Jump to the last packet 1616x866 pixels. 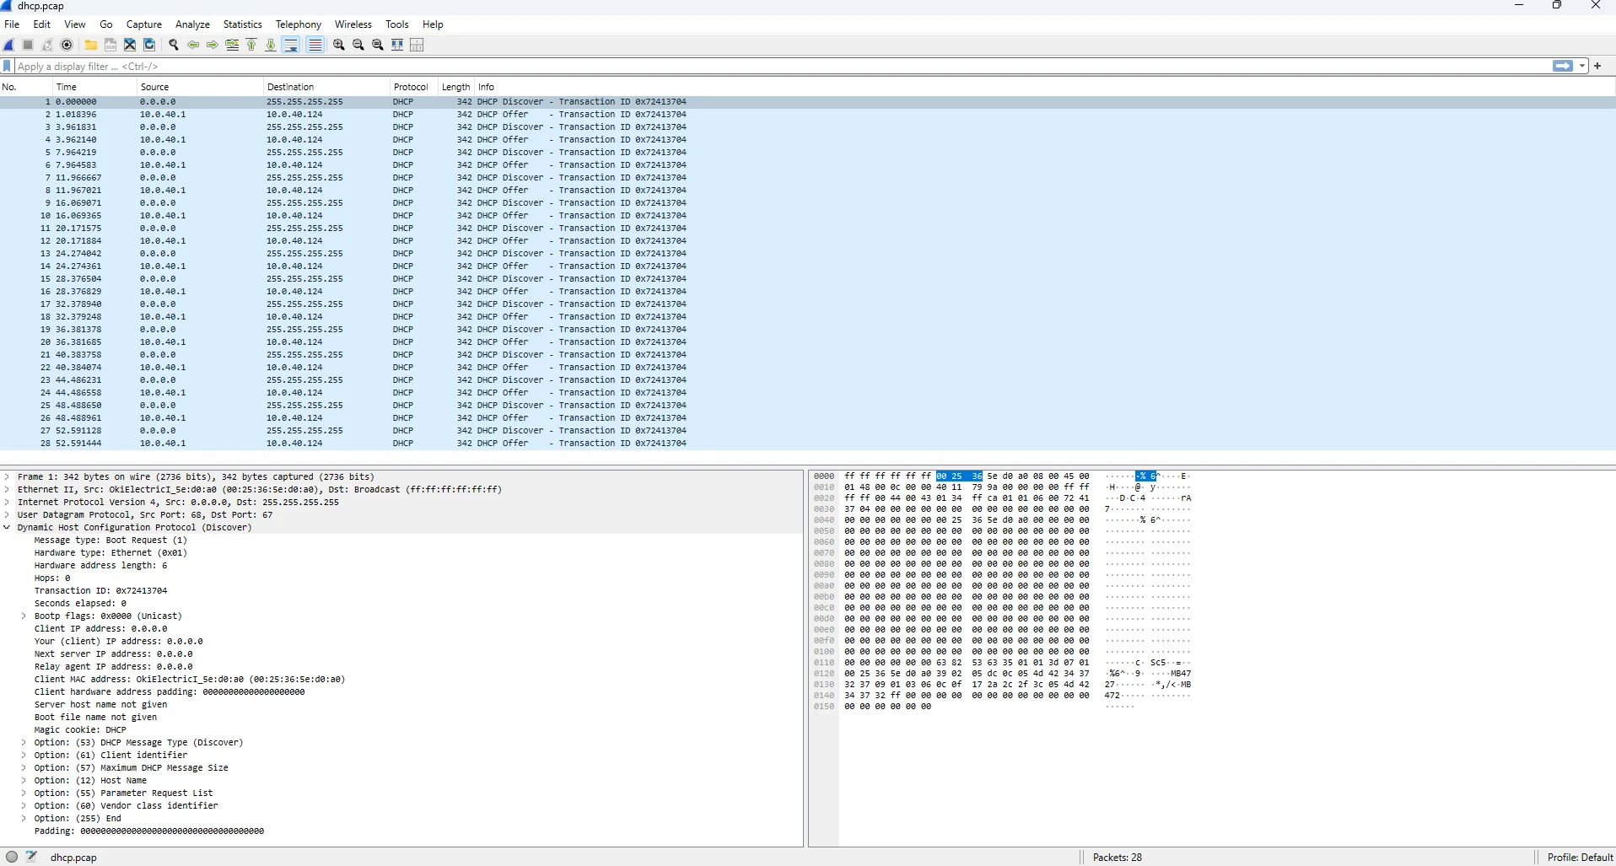point(271,45)
